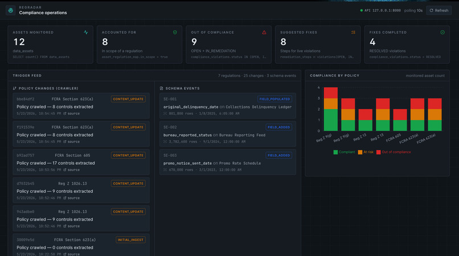The width and height of the screenshot is (459, 256).
Task: Click the Out of Compliance count 9
Action: 194,42
